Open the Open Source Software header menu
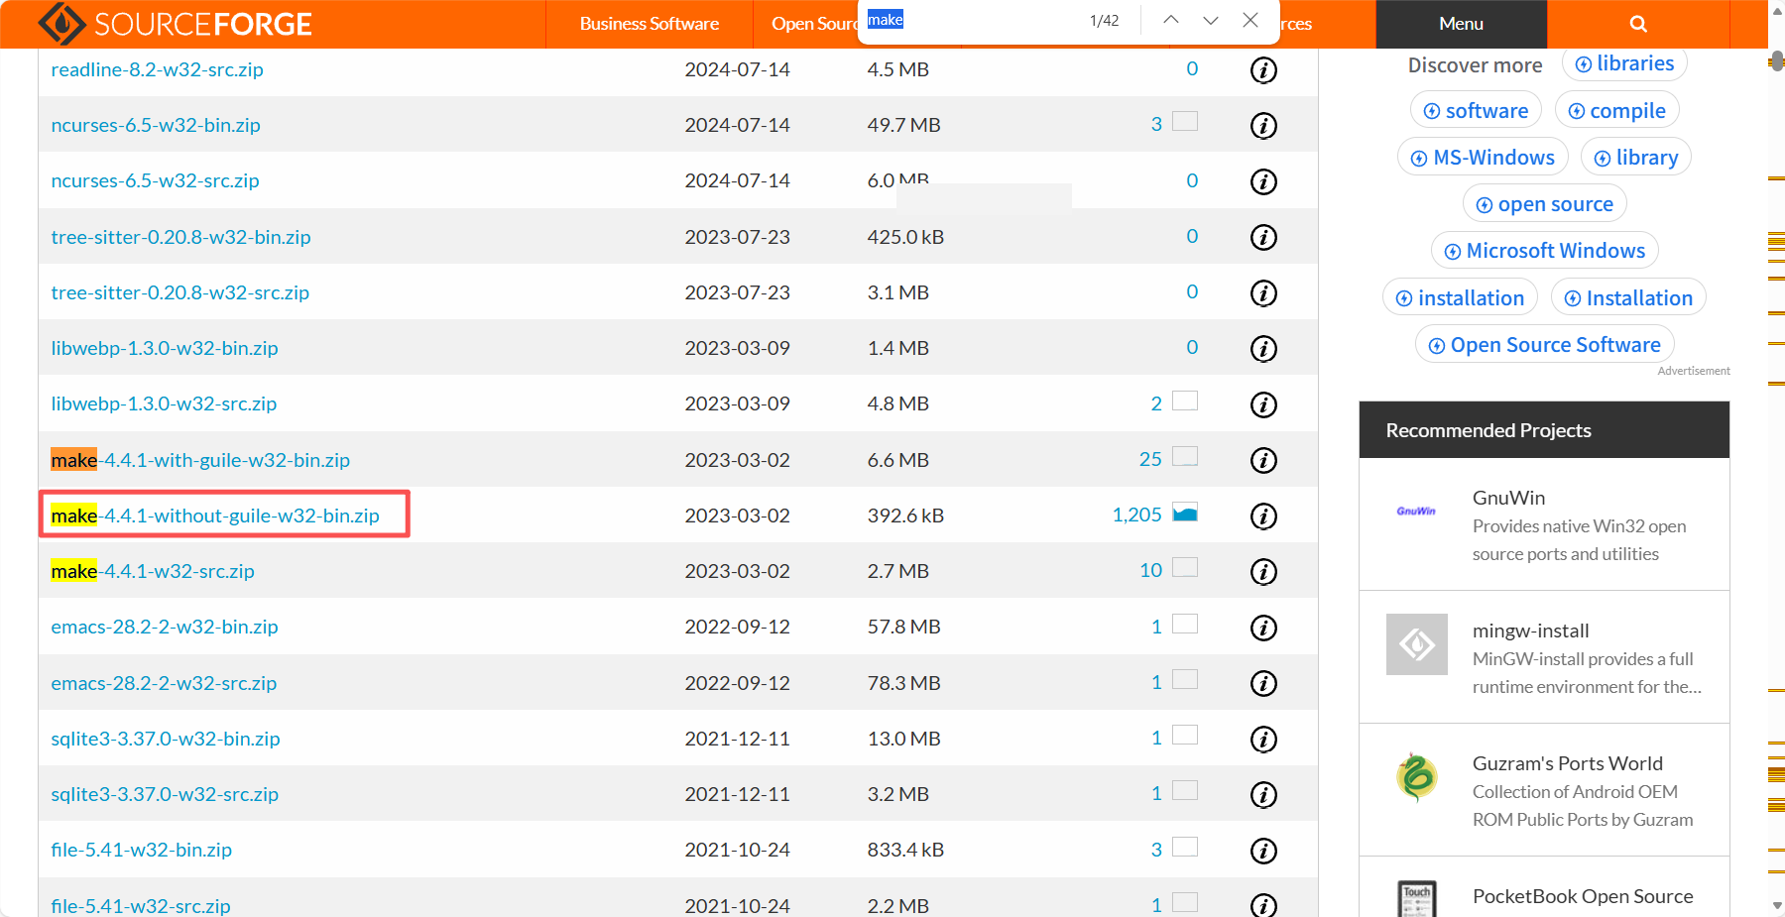1785x917 pixels. pyautogui.click(x=813, y=24)
